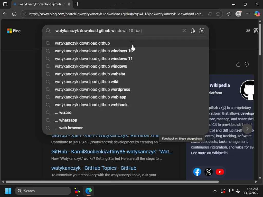Select the "github web app" suggestion
Image resolution: width=263 pixels, height=197 pixels.
pos(126,97)
